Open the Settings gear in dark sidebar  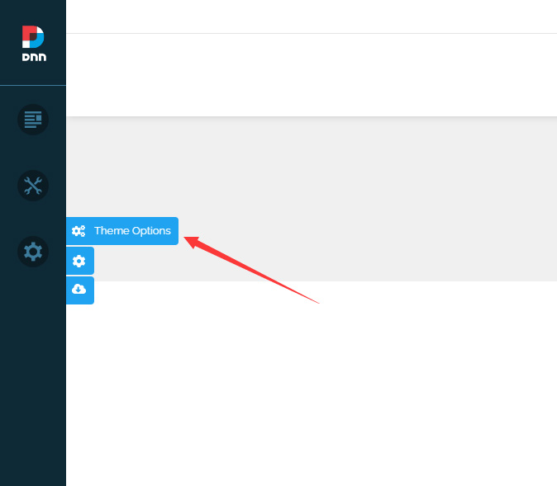click(33, 252)
